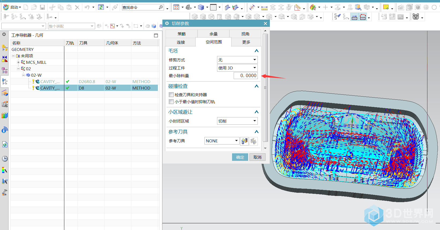Open Reuse Library books icon
This screenshot has width=440, height=230.
click(x=5, y=116)
